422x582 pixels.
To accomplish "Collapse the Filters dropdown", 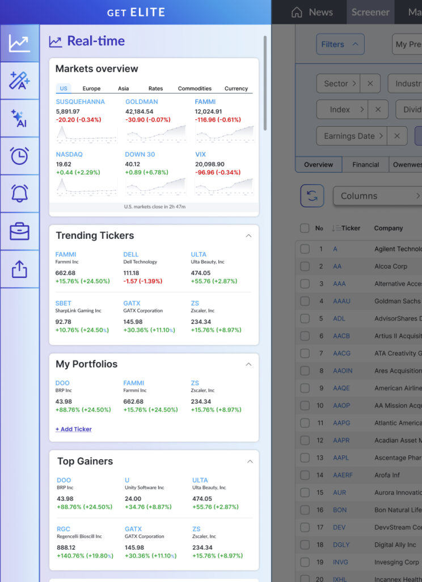I will [x=340, y=44].
